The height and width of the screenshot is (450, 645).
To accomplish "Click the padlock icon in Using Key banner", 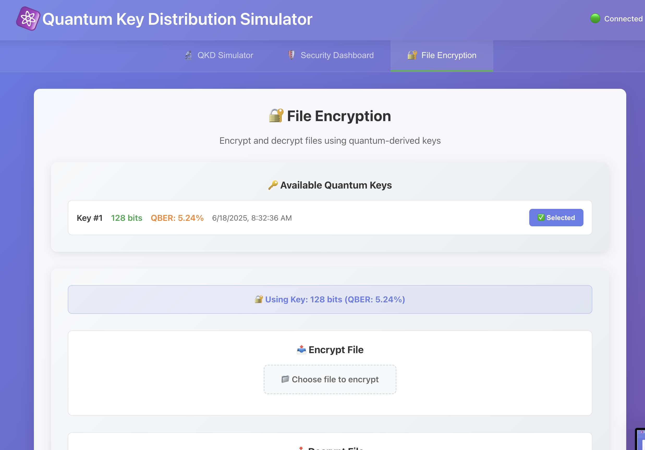I will click(x=258, y=299).
